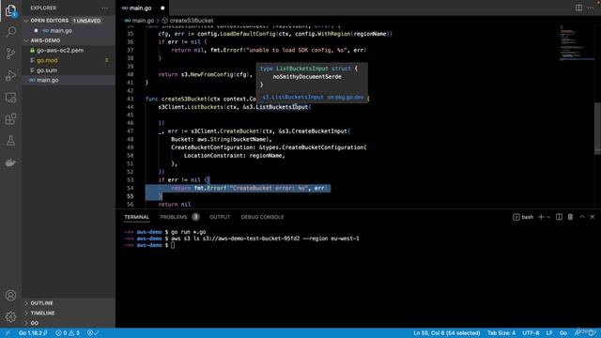The height and width of the screenshot is (338, 601).
Task: Change LF end of line sequence
Action: [x=549, y=333]
